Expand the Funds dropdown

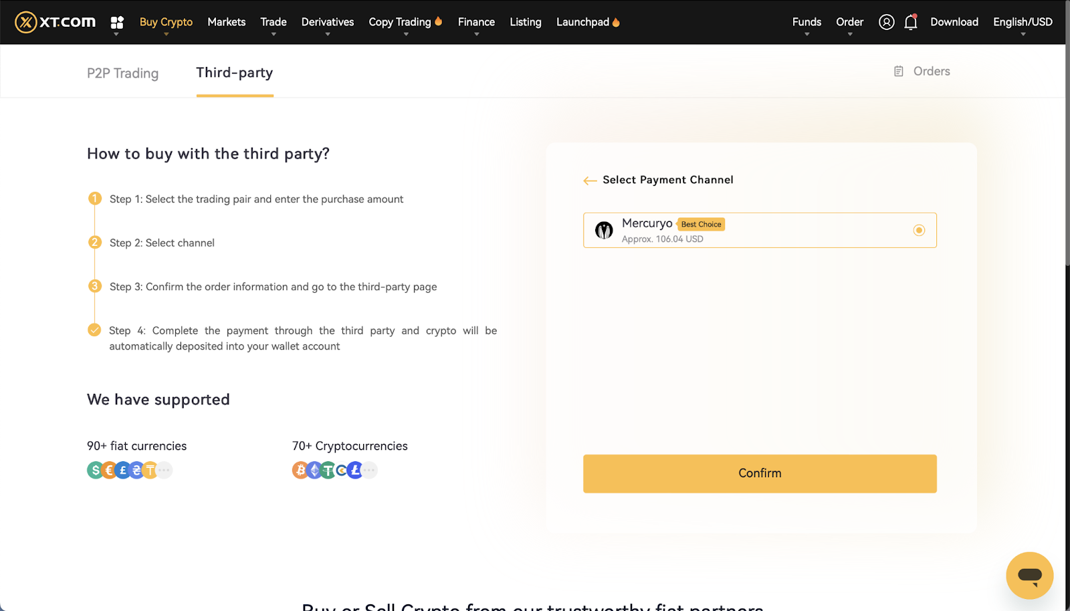coord(807,22)
